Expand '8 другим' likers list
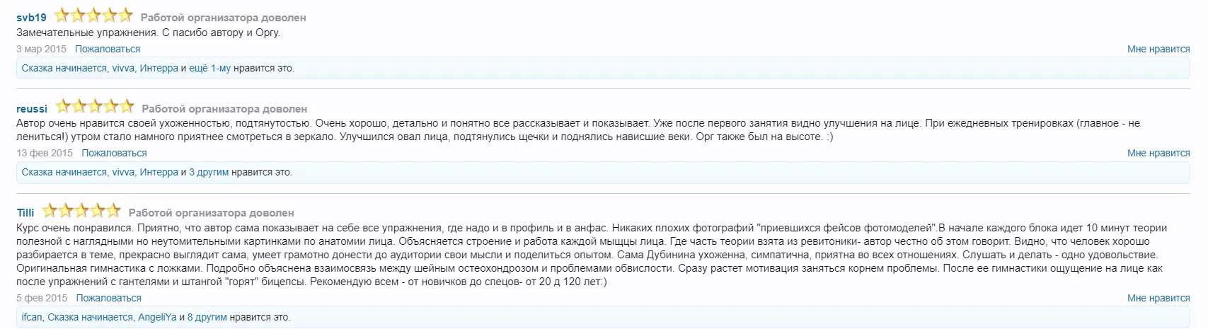The width and height of the screenshot is (1208, 329). pos(207,317)
